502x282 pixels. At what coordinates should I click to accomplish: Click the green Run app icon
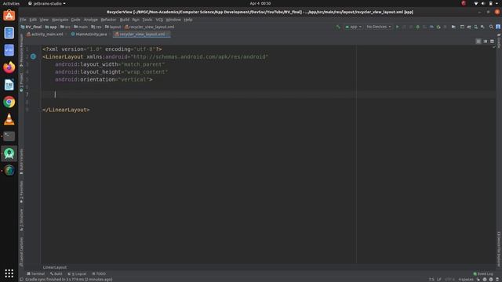point(398,27)
